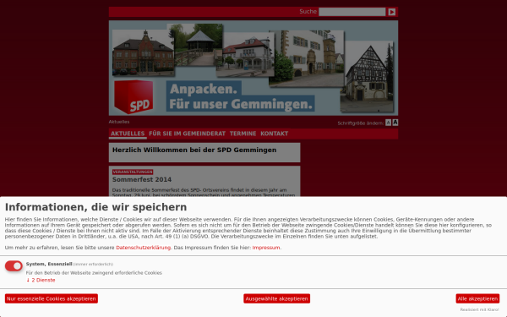507x317 pixels.
Task: Open the Termine menu item
Action: [243, 134]
